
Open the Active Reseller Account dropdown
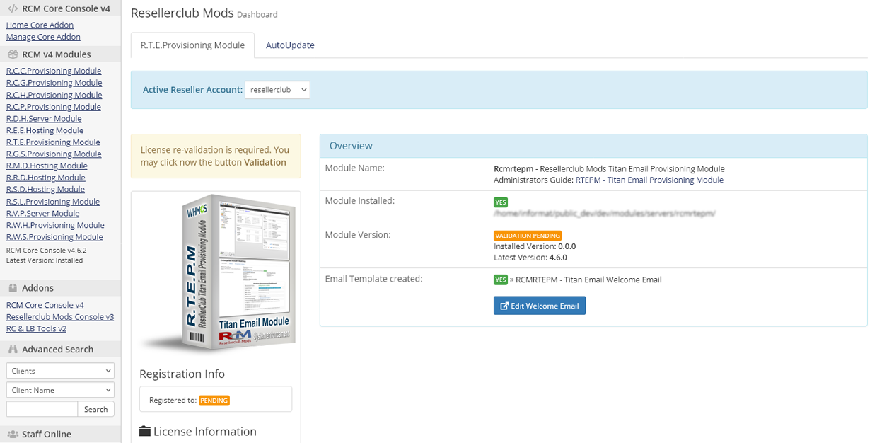click(x=277, y=90)
